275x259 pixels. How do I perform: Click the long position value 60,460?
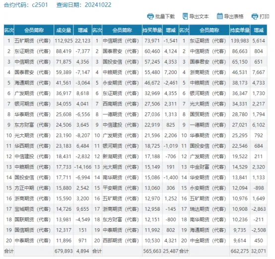152,51
